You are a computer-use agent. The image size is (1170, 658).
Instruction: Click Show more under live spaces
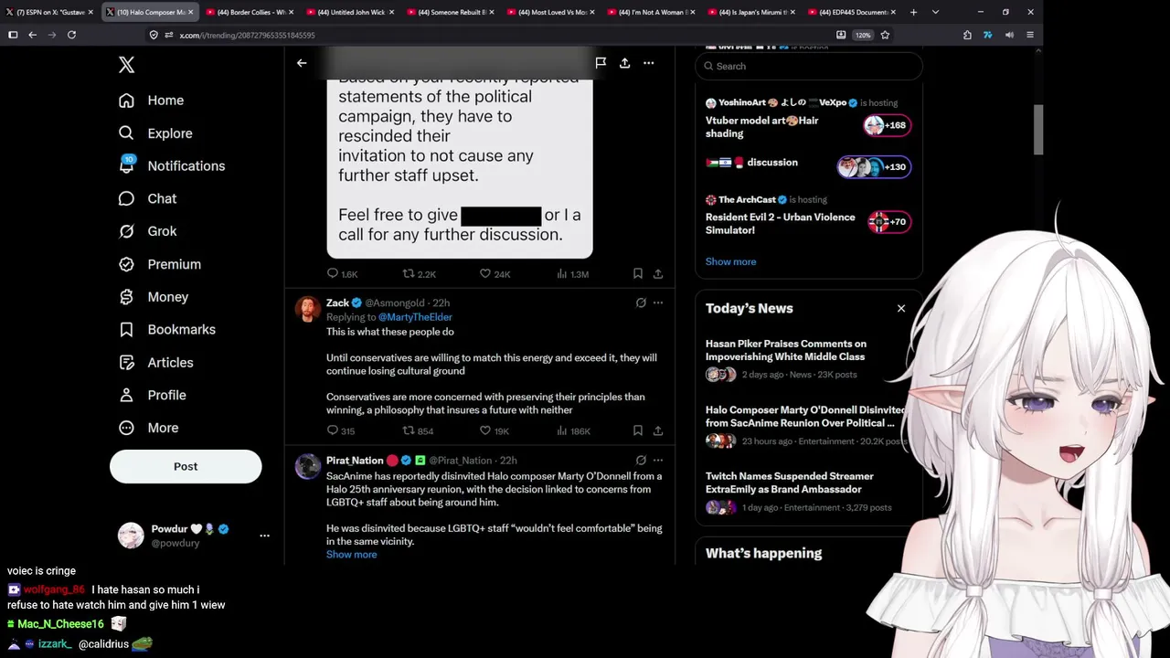(730, 261)
